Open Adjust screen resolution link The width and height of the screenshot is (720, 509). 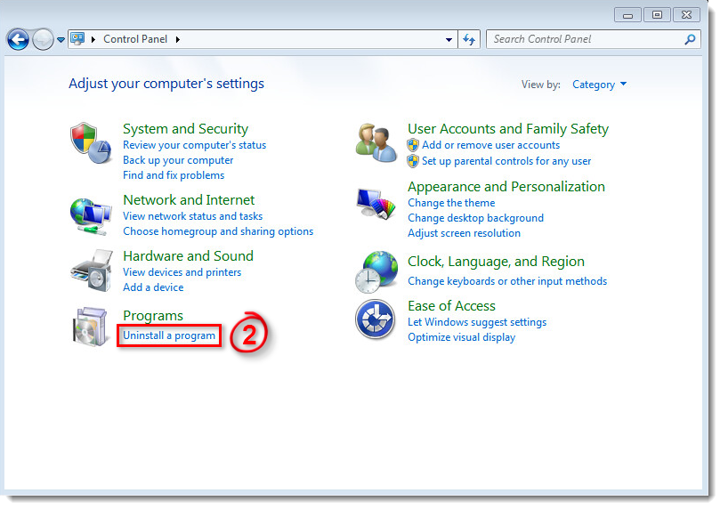pyautogui.click(x=465, y=233)
